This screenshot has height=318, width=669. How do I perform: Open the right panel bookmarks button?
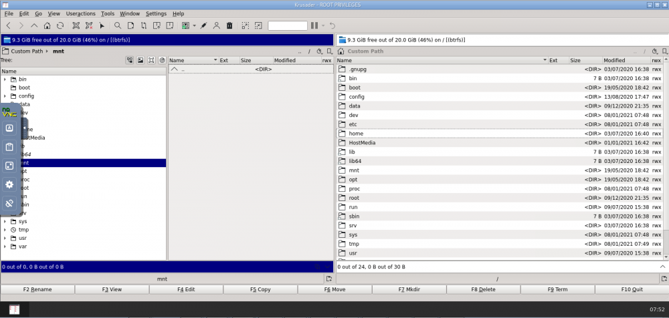(664, 51)
